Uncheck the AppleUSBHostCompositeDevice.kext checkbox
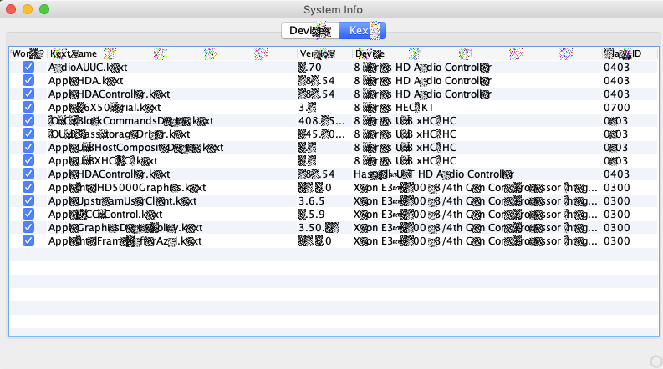This screenshot has height=369, width=663. coord(28,147)
